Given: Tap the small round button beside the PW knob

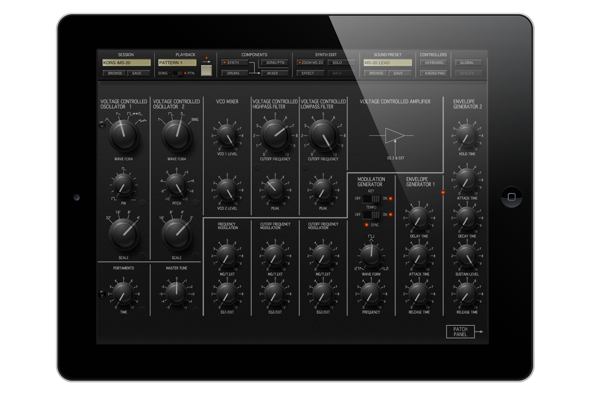Looking at the screenshot, I should [x=142, y=202].
